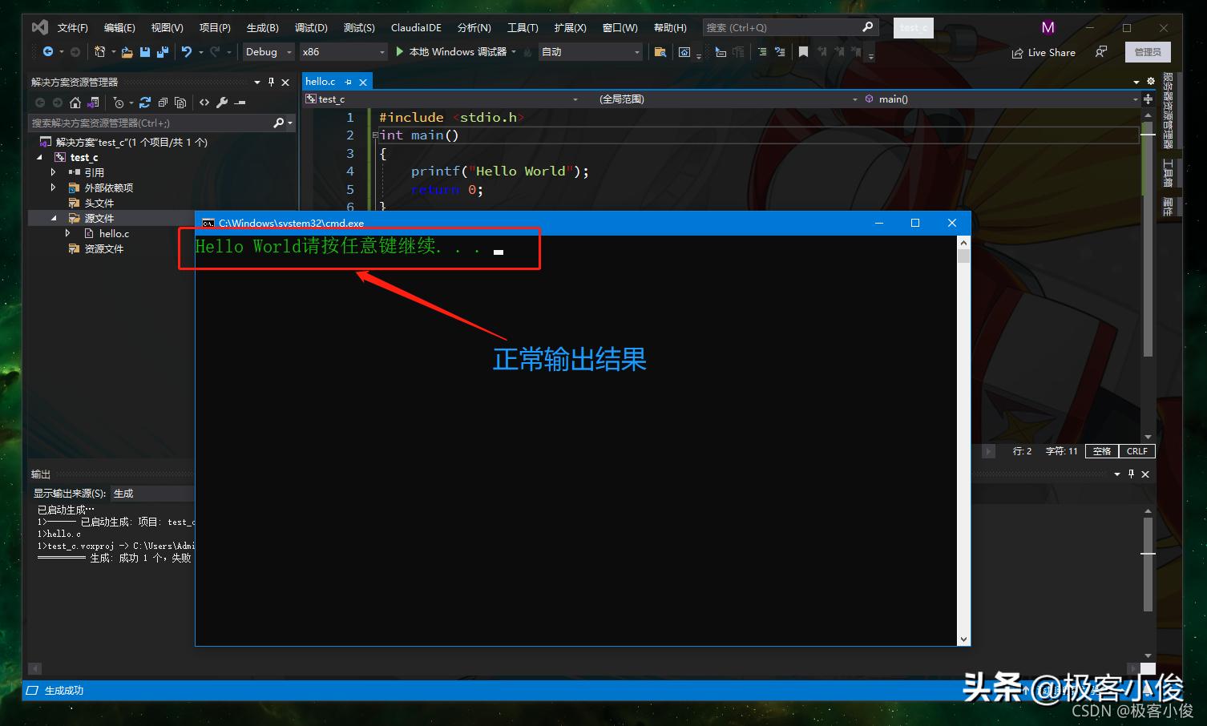Screen dimensions: 1207x726
Task: Click the 管理员 button
Action: (1148, 51)
